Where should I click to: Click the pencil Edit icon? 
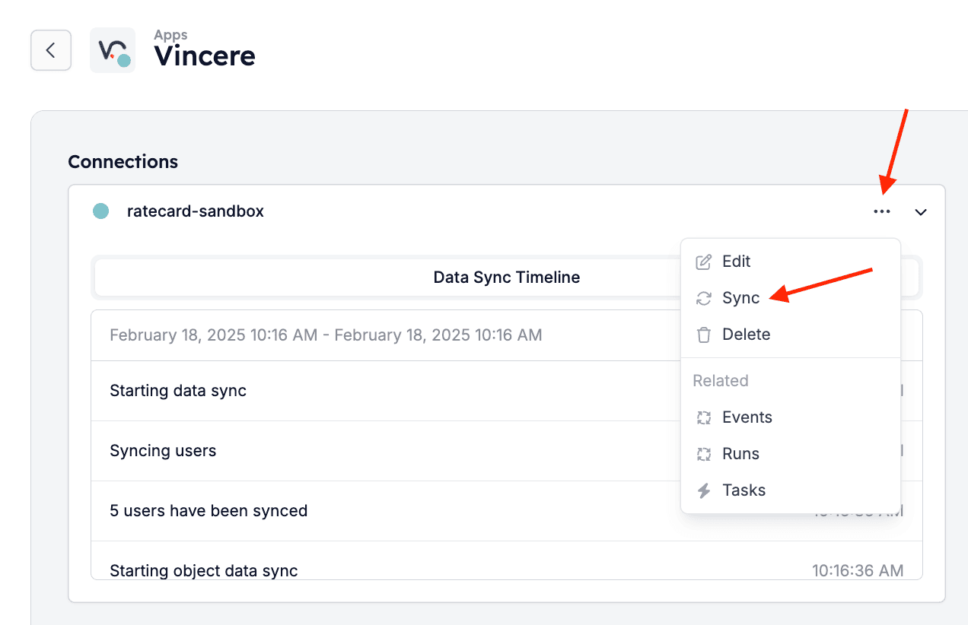point(704,262)
